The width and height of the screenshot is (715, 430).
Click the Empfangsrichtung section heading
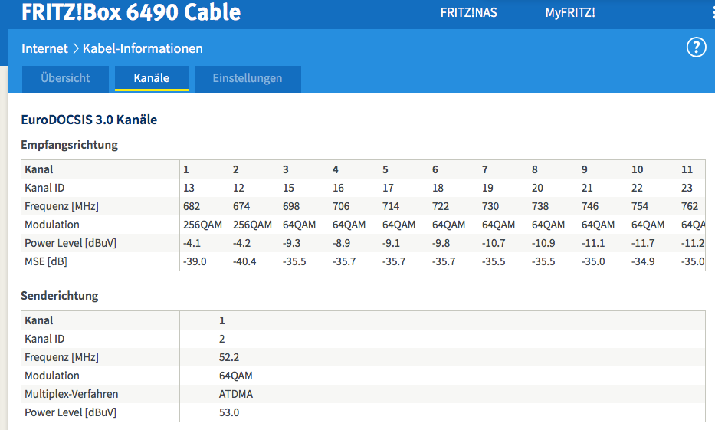click(x=70, y=144)
